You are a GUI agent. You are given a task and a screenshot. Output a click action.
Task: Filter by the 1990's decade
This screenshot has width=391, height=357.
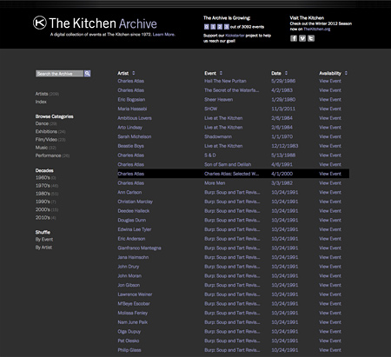click(43, 202)
